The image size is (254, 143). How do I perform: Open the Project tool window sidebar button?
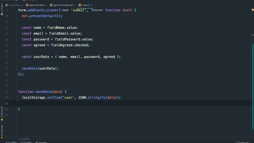2,10
